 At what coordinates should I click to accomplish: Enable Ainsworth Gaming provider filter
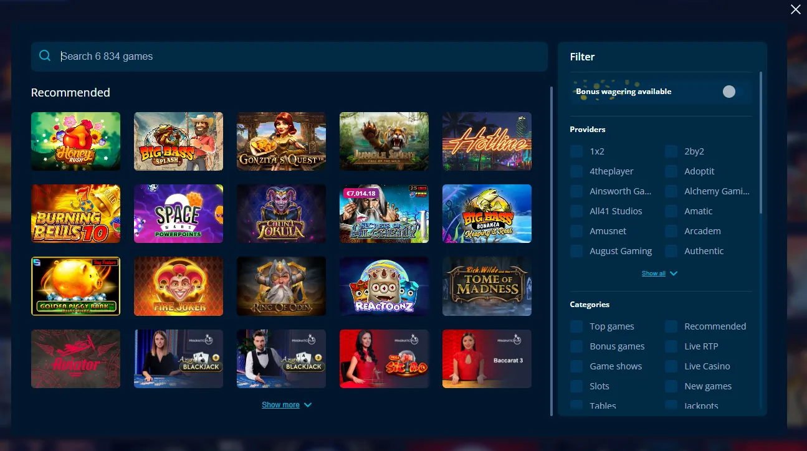[x=576, y=191]
